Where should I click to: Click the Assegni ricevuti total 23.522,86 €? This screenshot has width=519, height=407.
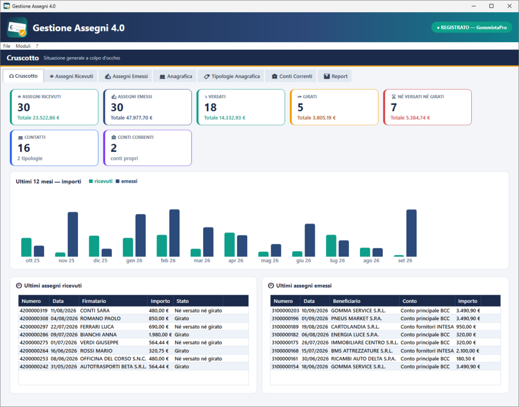pyautogui.click(x=39, y=118)
